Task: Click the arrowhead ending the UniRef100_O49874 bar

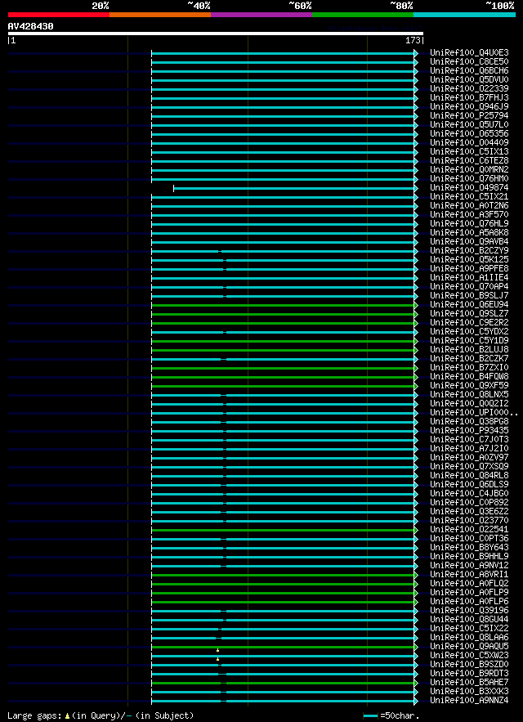Action: pyautogui.click(x=416, y=188)
